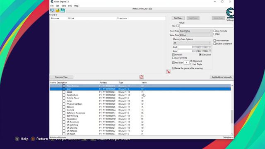Activate the Speed row checkbox
The height and width of the screenshot is (149, 265).
pyautogui.click(x=64, y=92)
